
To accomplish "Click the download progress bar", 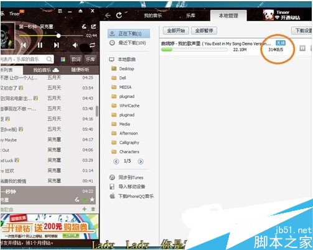I will click(194, 50).
